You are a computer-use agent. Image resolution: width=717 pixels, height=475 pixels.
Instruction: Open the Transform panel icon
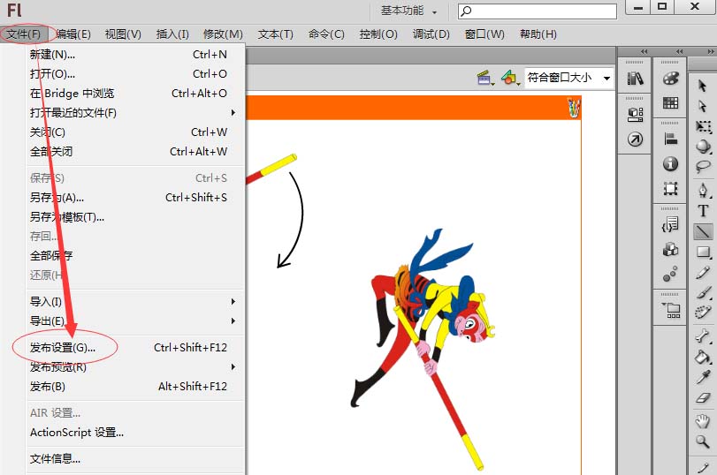point(670,188)
